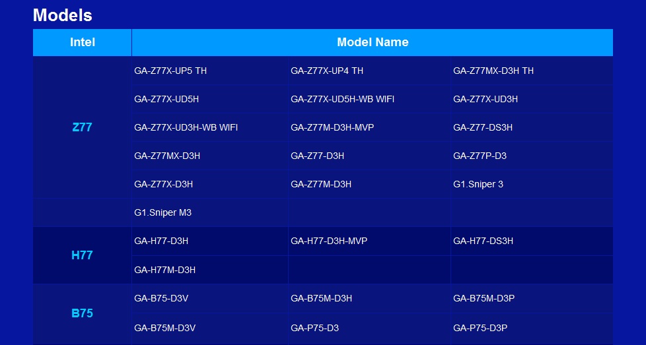Click the Intel column header

83,42
